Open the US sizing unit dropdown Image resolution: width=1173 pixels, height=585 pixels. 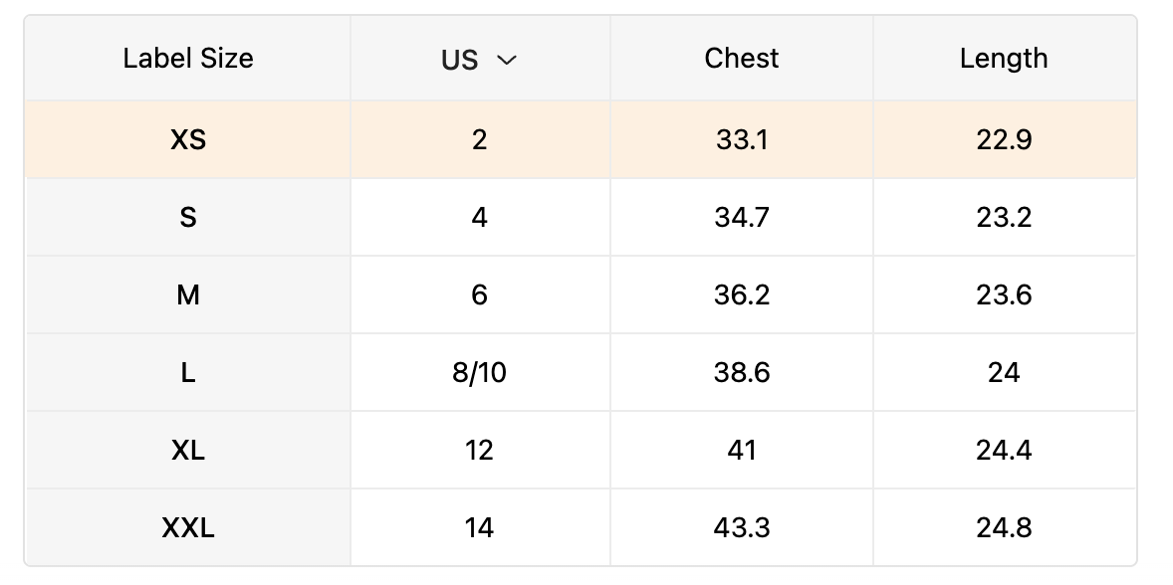480,59
